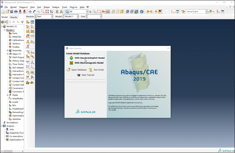Expand the Fields tree node
Screen dimensions: 235x153
click(7, 95)
